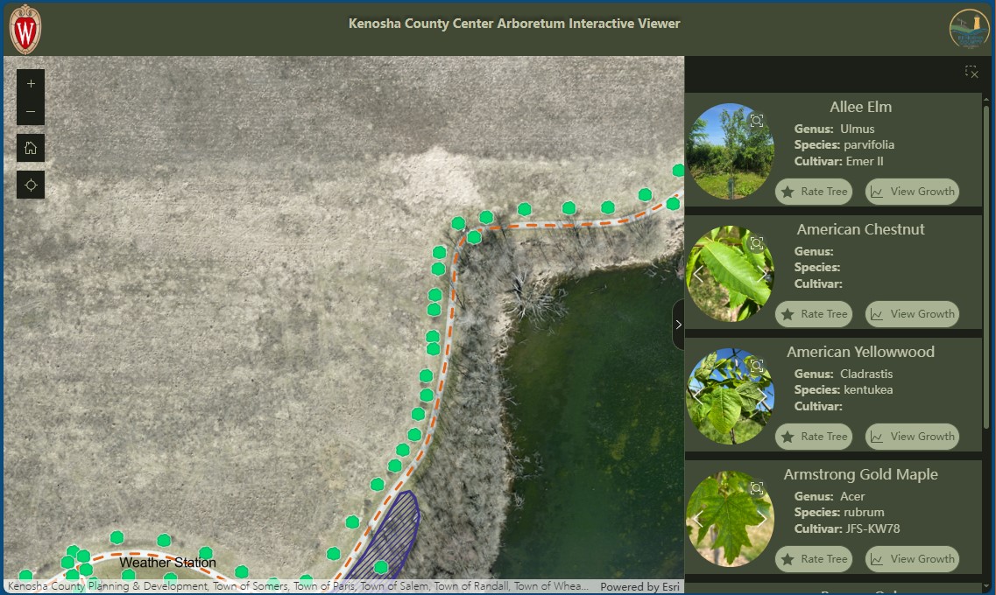996x595 pixels.
Task: View growth for American Chestnut
Action: (x=912, y=314)
